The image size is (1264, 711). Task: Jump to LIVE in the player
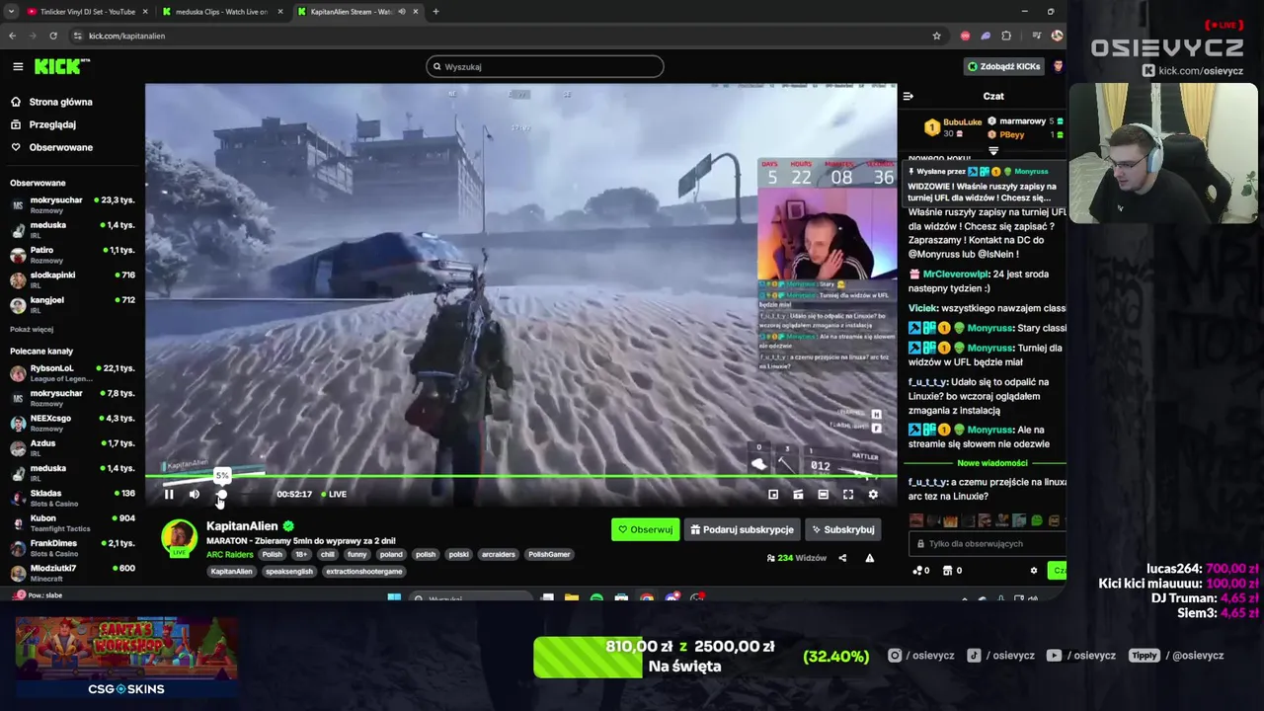(333, 494)
